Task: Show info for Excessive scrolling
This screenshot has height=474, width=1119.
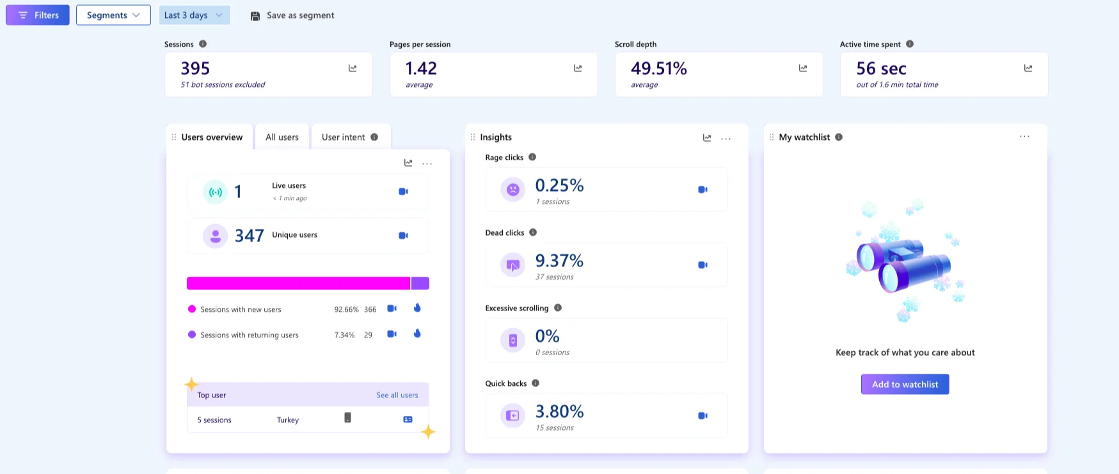Action: (x=558, y=308)
